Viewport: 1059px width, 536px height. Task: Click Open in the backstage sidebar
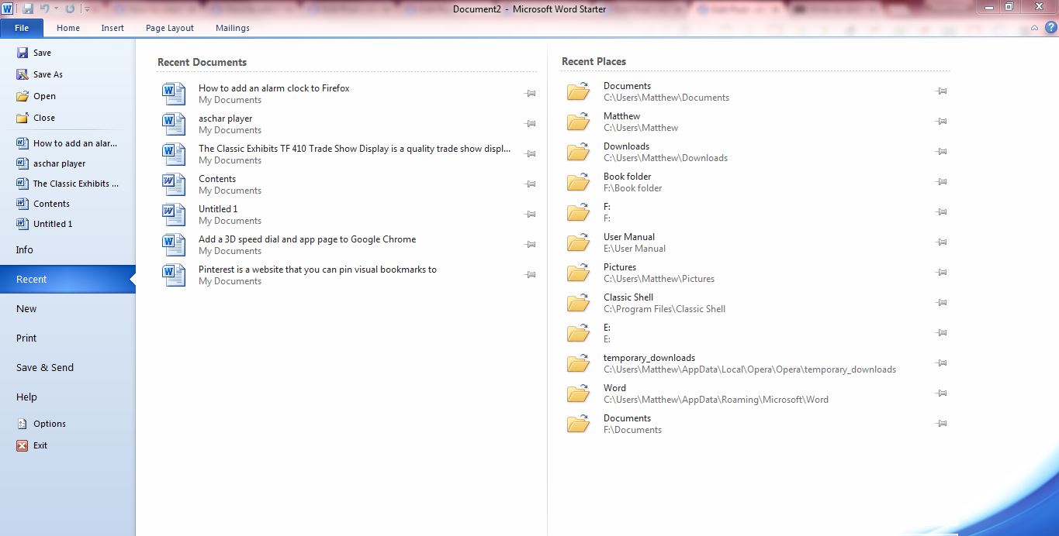click(x=36, y=96)
